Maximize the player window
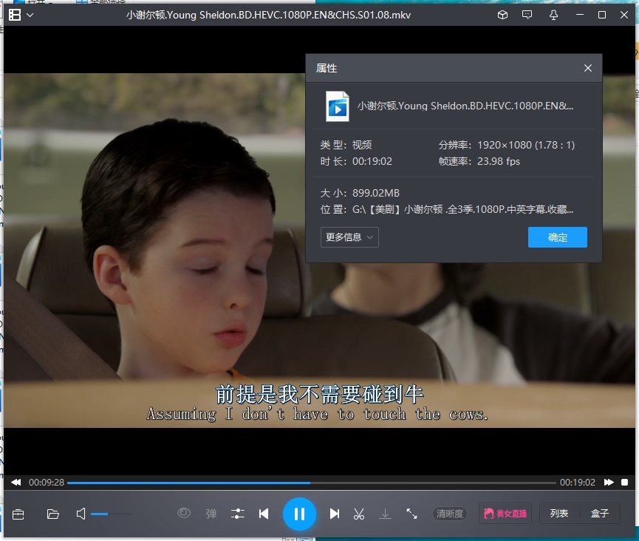639x541 pixels. coord(602,15)
